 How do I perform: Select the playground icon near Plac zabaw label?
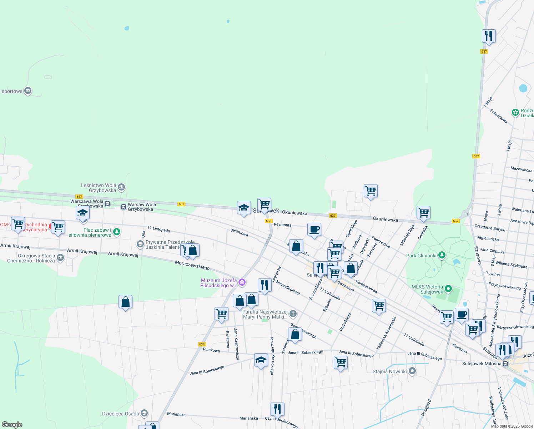point(117,231)
